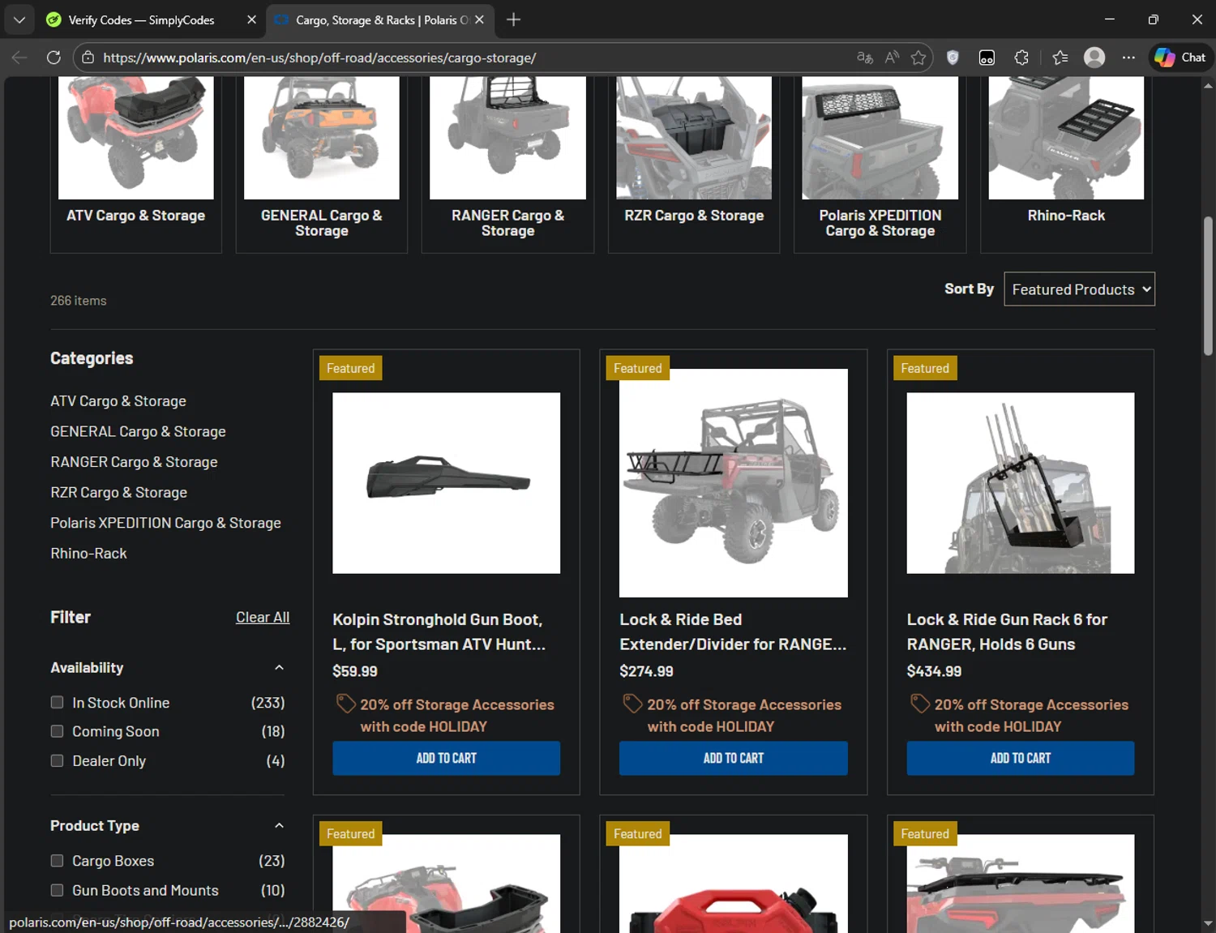
Task: Open Lock & Ride Bed Extender/Divider title
Action: pyautogui.click(x=733, y=631)
